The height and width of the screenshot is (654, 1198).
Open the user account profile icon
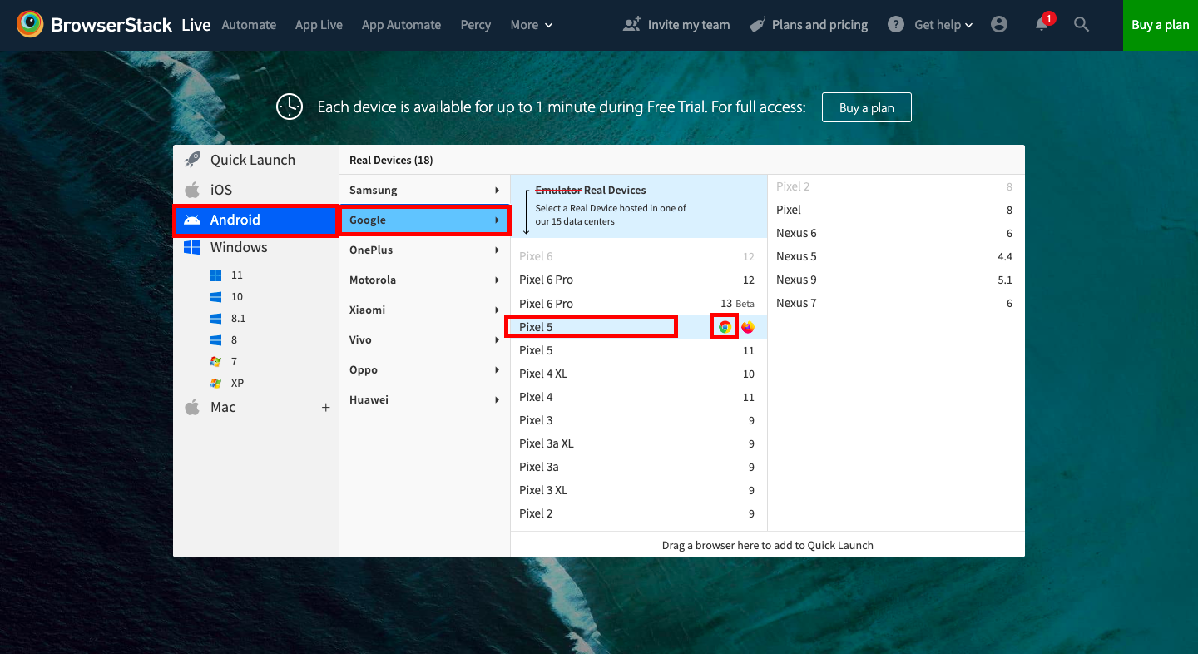click(x=999, y=25)
